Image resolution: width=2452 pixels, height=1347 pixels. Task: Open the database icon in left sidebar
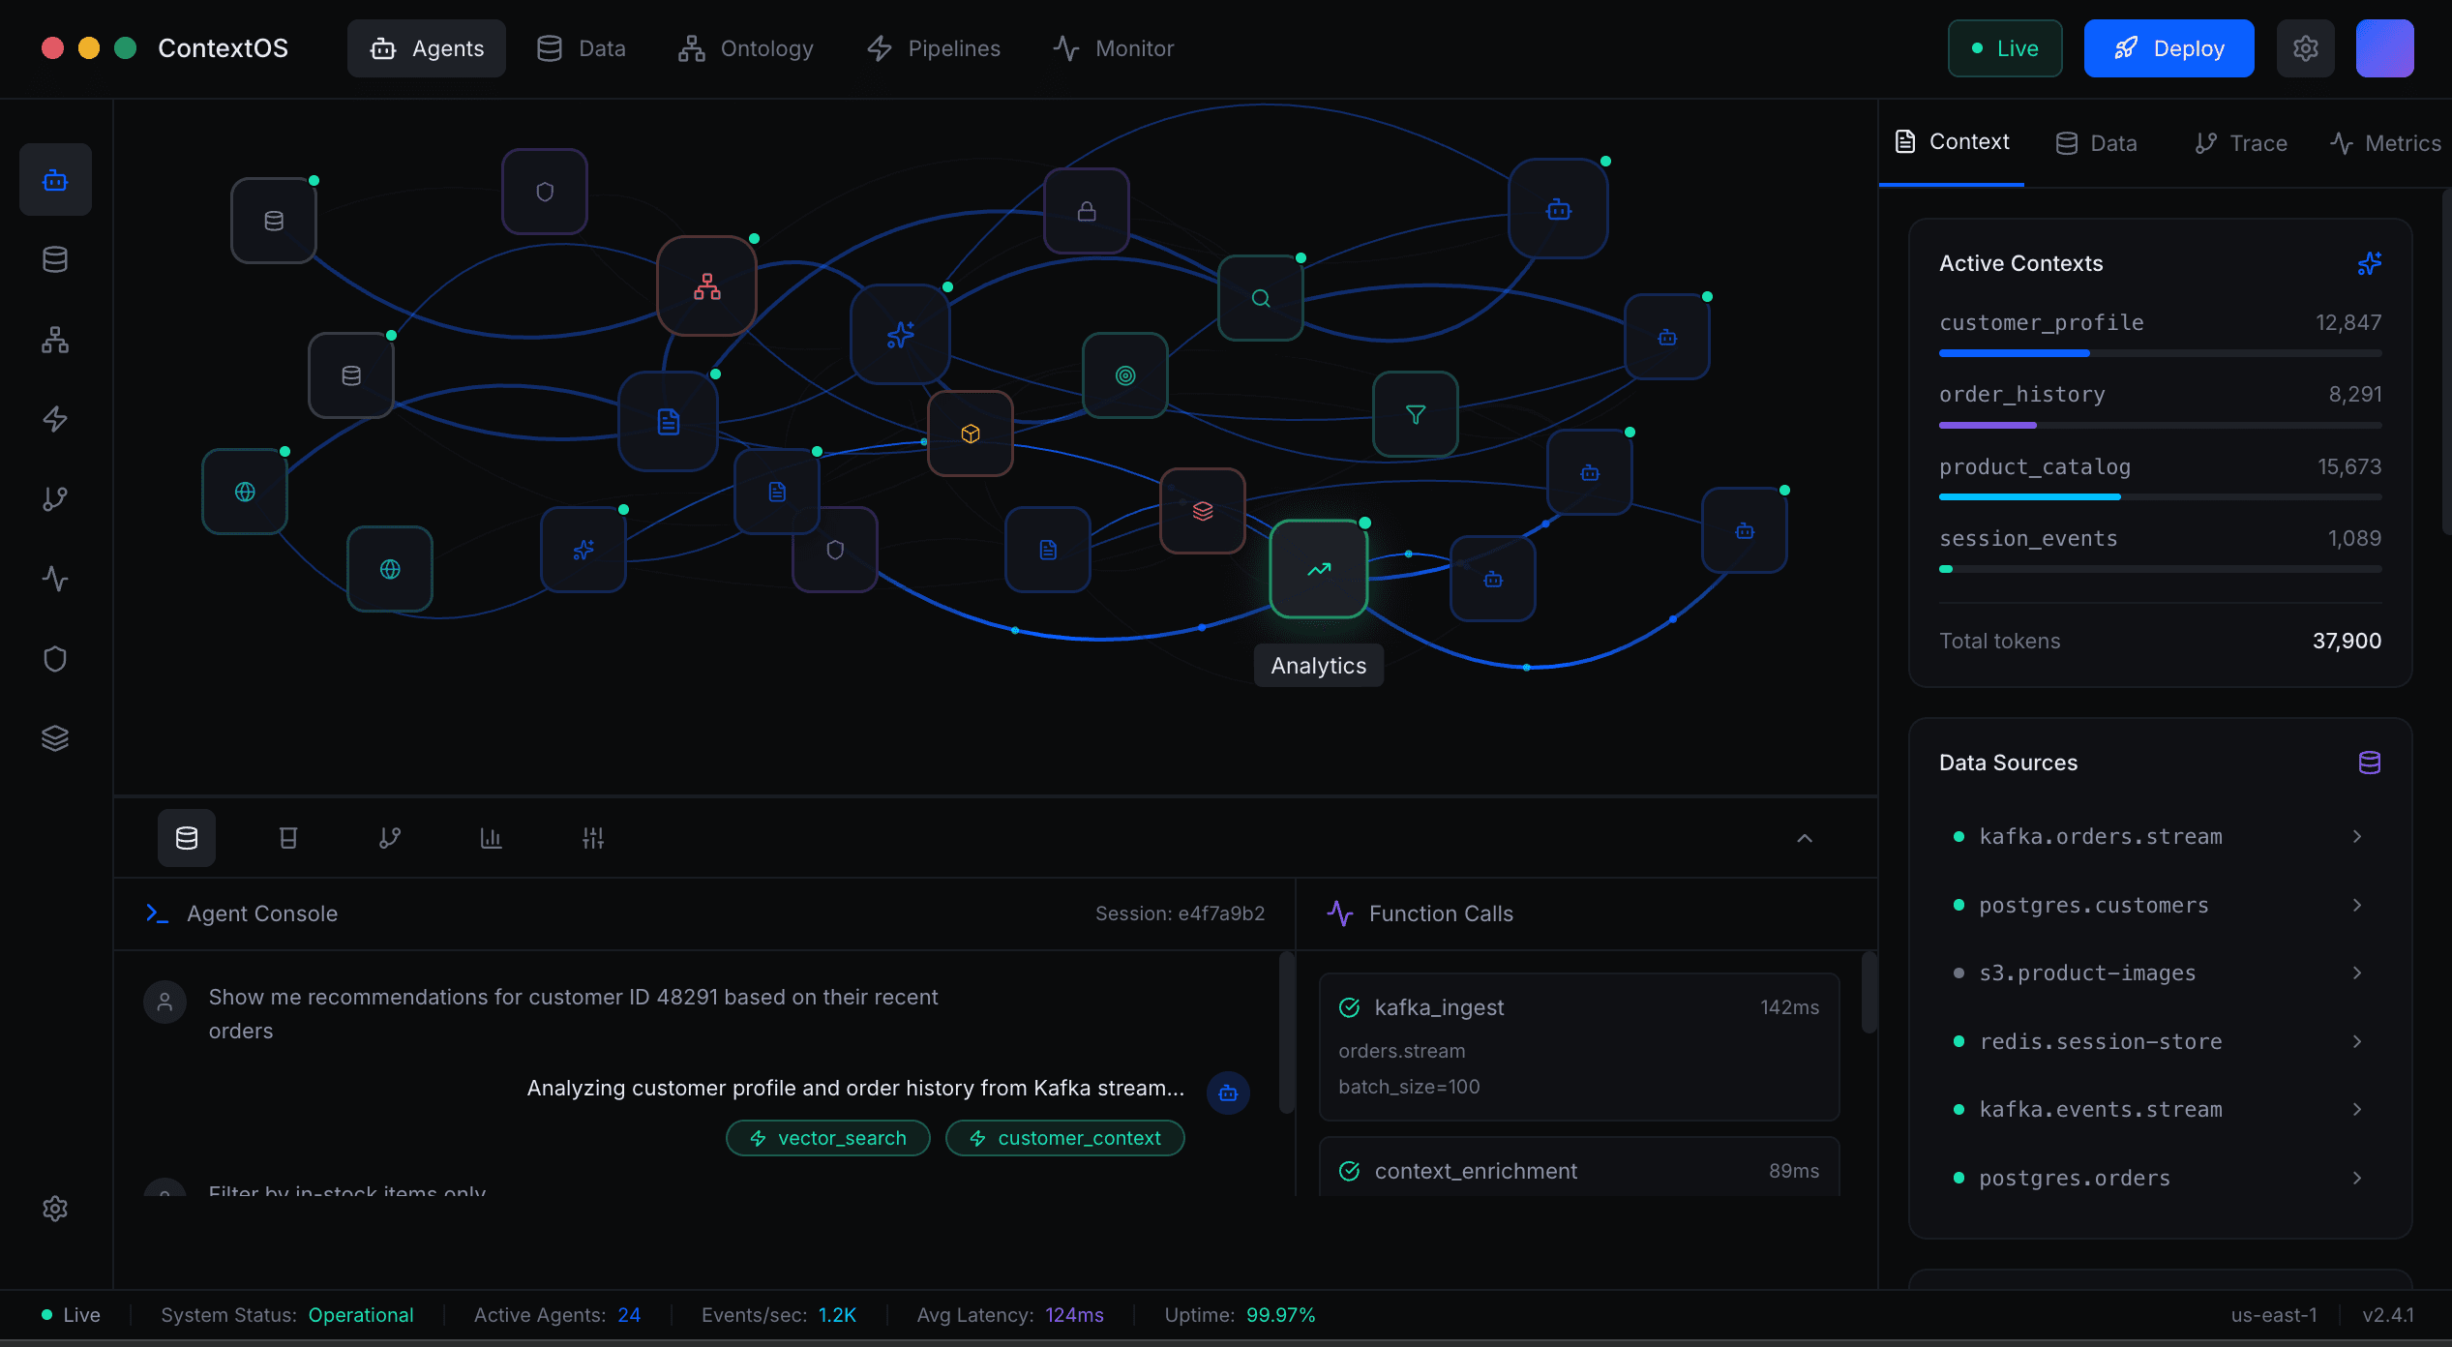click(x=55, y=258)
